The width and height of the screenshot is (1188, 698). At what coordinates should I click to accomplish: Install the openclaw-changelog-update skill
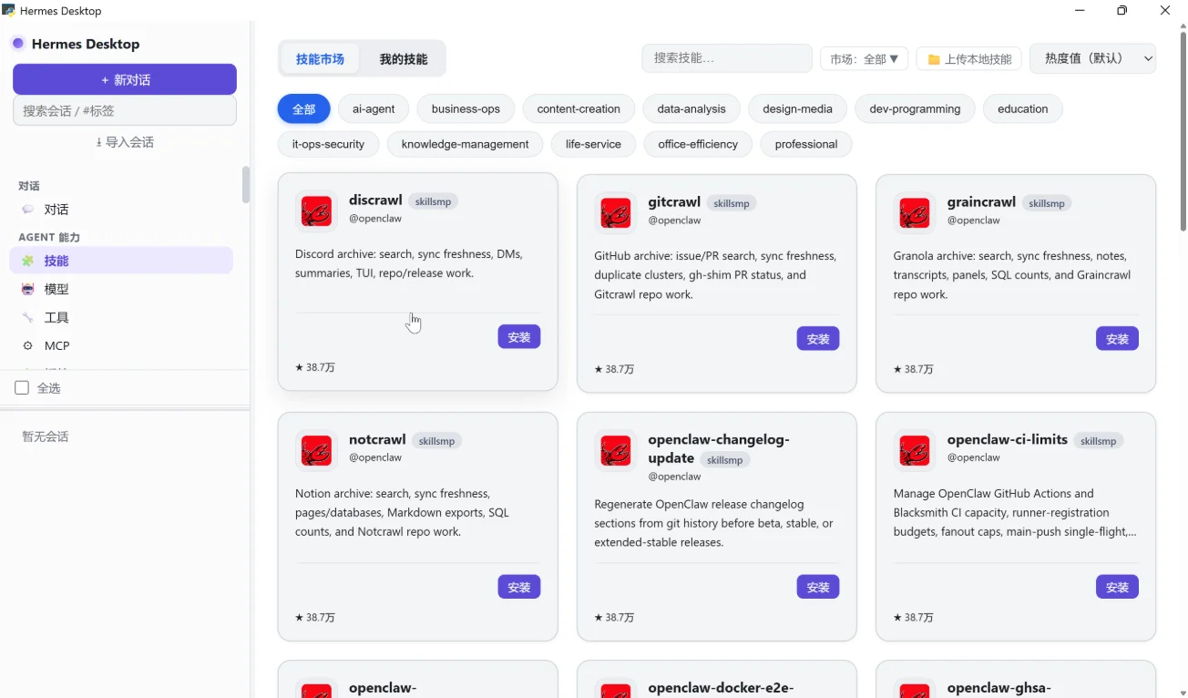point(818,587)
